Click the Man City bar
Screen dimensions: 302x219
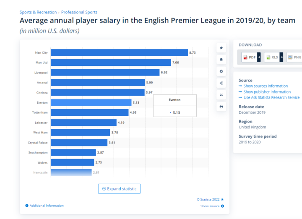119,52
